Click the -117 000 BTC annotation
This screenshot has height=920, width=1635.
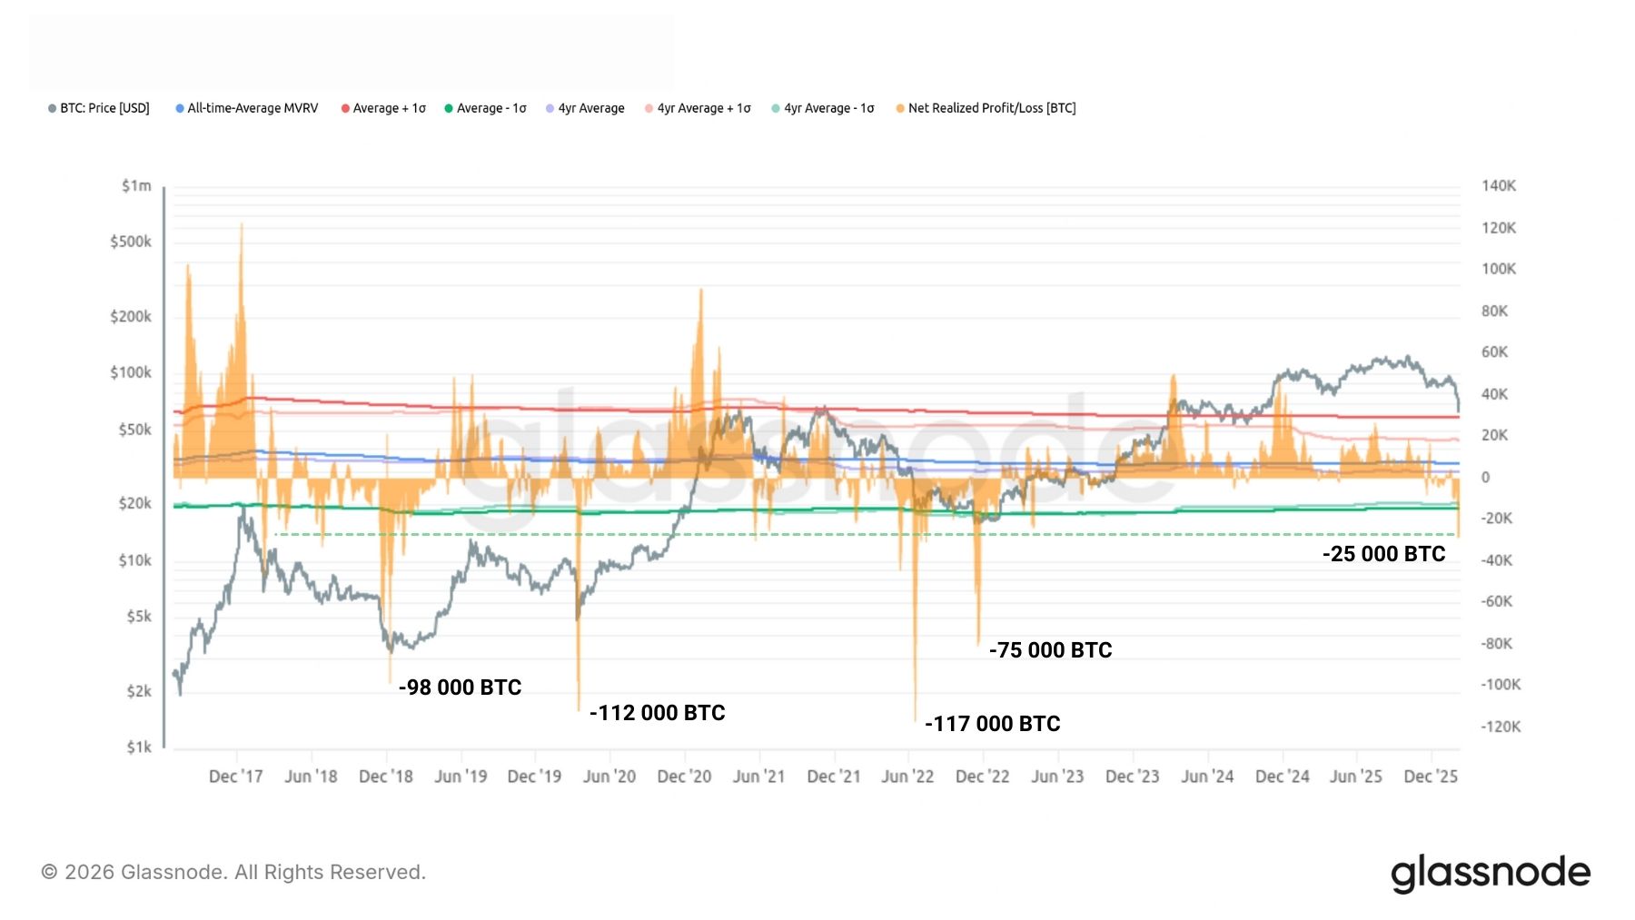[993, 724]
